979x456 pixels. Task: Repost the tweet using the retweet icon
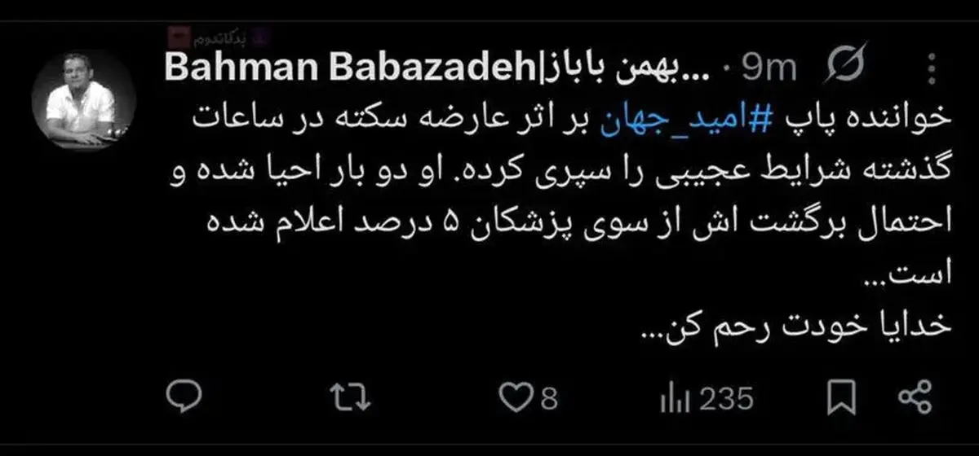tap(352, 399)
